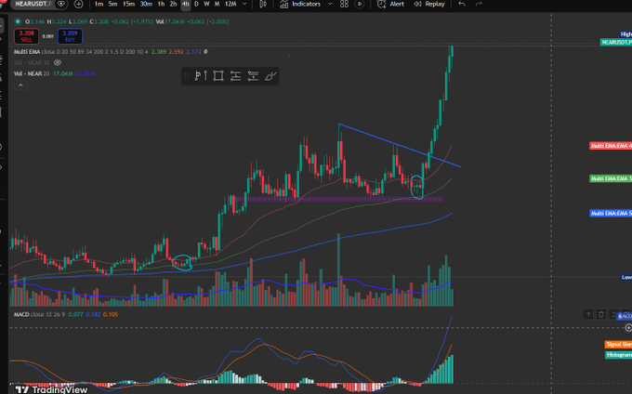632x394 pixels.
Task: Switch to the 5m timeframe
Action: point(112,4)
